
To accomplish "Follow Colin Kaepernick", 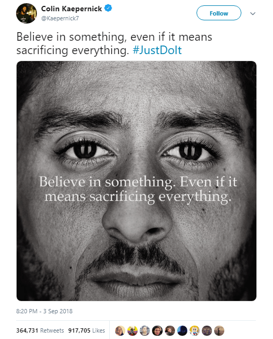I will [x=219, y=13].
